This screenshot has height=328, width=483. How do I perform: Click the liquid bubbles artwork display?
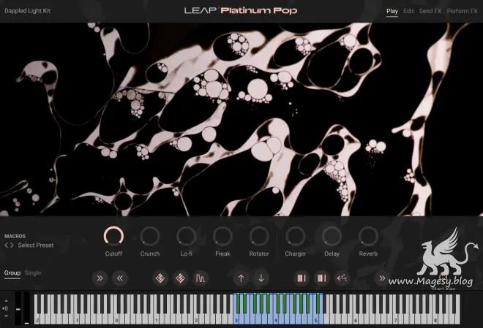[241, 119]
